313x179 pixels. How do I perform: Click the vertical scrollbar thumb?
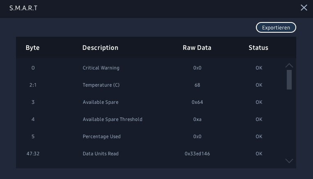[x=289, y=79]
